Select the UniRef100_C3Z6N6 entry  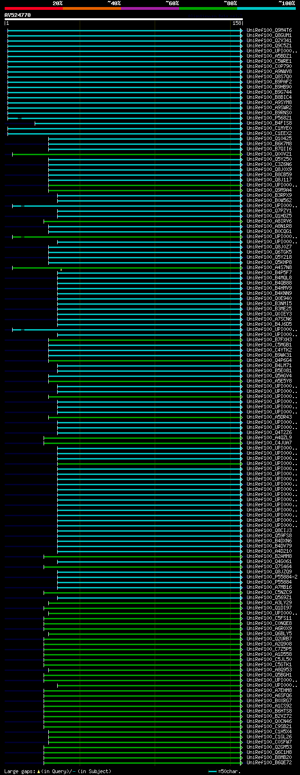click(x=269, y=164)
